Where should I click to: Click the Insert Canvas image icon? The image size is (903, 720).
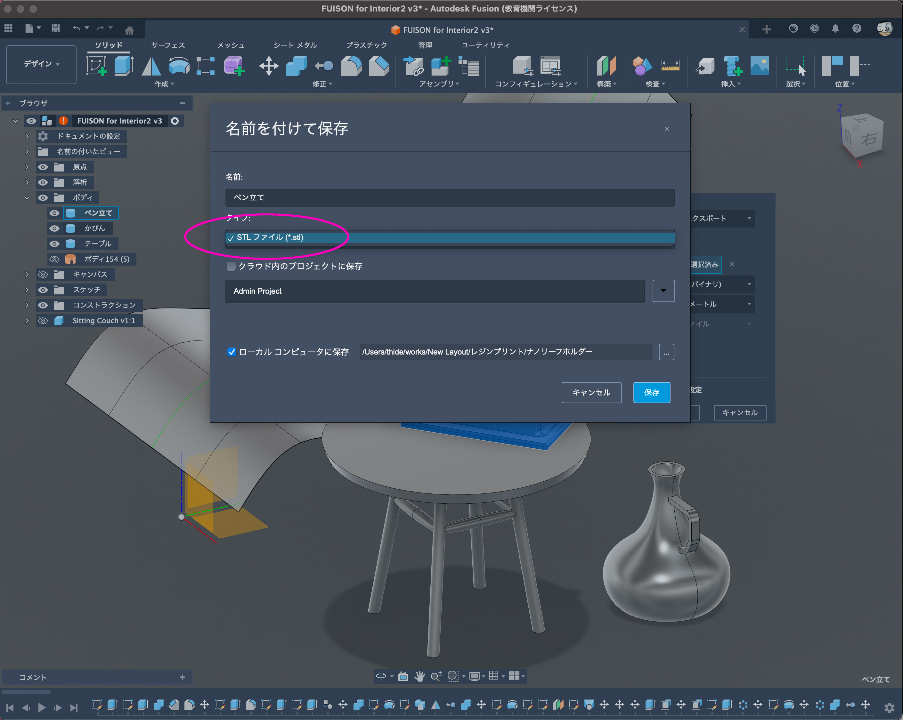click(x=759, y=66)
